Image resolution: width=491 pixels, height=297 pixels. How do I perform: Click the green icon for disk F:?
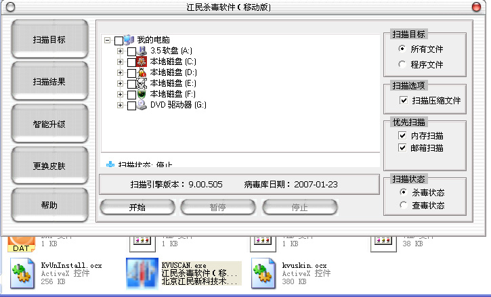(x=142, y=94)
